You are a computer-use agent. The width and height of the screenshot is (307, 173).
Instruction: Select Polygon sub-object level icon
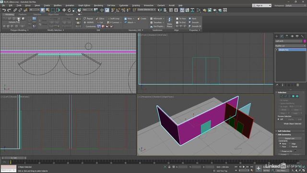coord(293,96)
